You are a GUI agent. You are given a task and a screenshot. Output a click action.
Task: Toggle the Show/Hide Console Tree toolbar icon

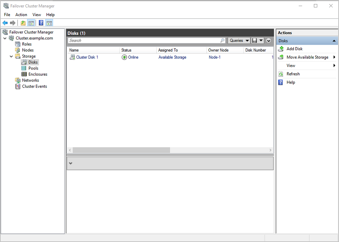pos(31,23)
